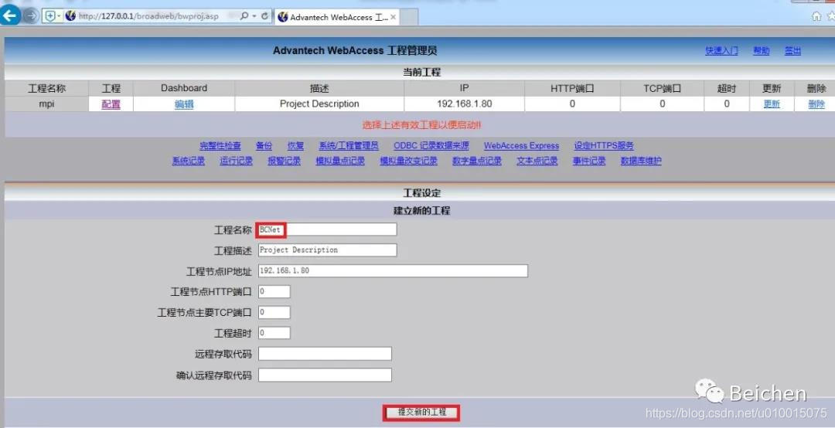Screen dimensions: 835x428
Task: Click the 工程描述 input field
Action: tap(328, 250)
